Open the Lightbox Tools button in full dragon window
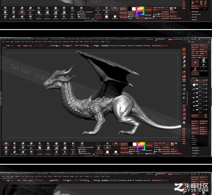This screenshot has height=195, width=212. click(x=199, y=56)
